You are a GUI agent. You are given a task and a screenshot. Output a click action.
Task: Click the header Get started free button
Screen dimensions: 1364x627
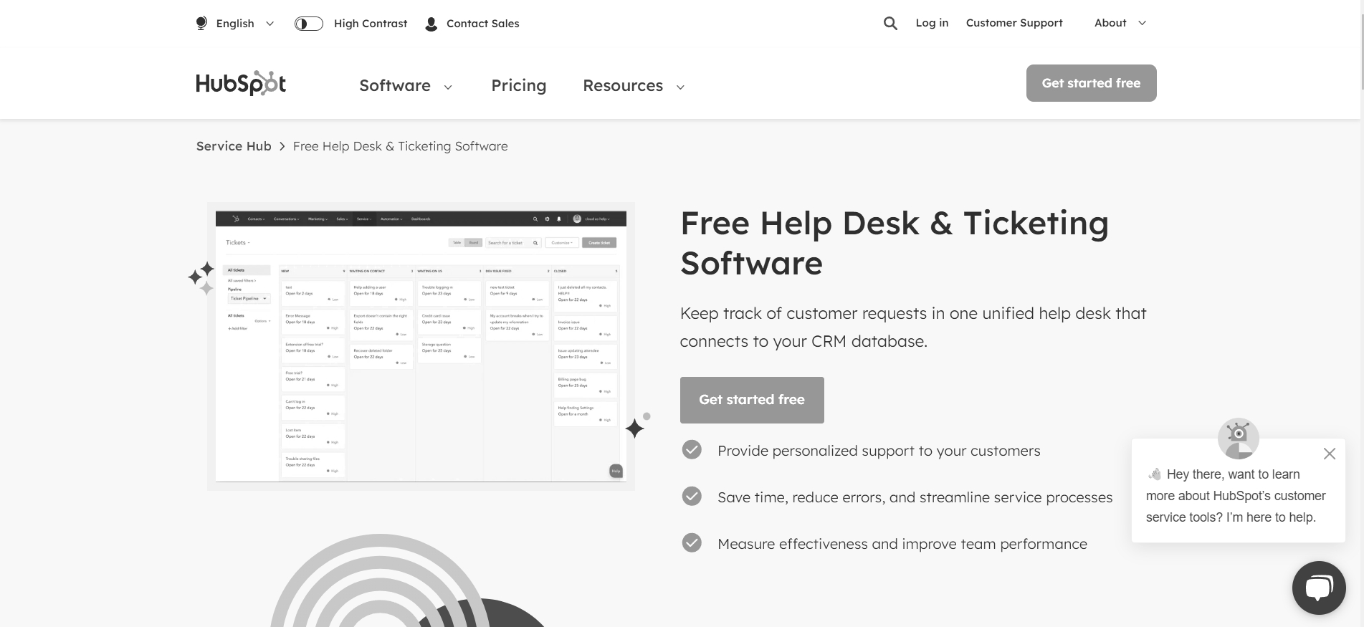(1091, 83)
